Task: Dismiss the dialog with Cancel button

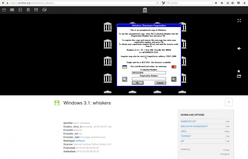Action: [x=160, y=83]
